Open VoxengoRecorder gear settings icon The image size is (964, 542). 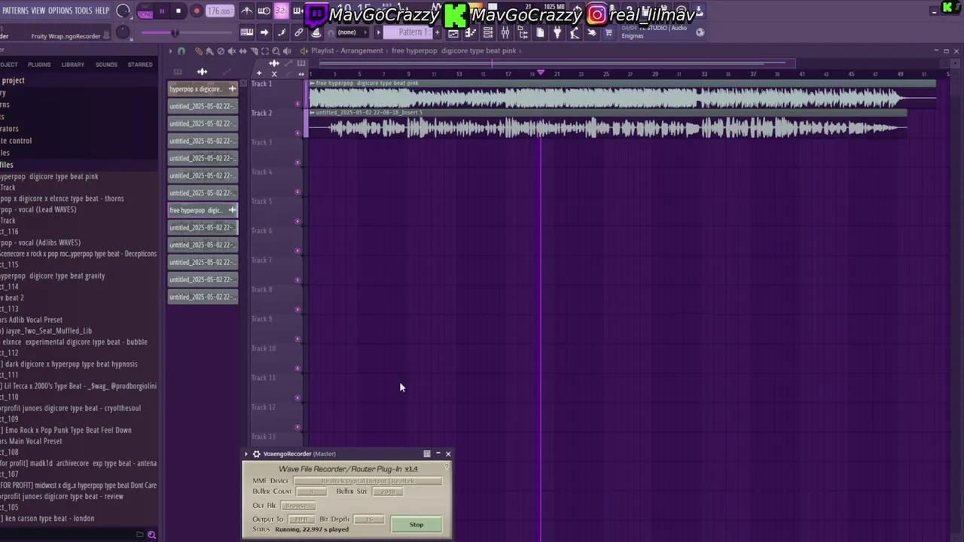256,454
